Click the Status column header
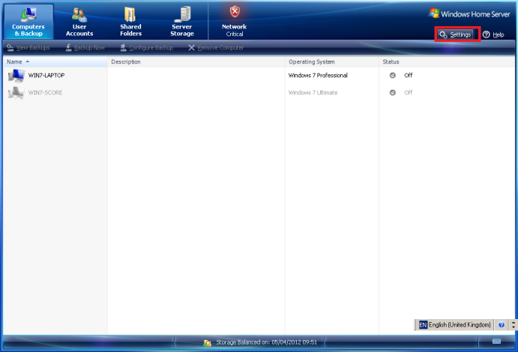The height and width of the screenshot is (352, 518). [x=447, y=61]
